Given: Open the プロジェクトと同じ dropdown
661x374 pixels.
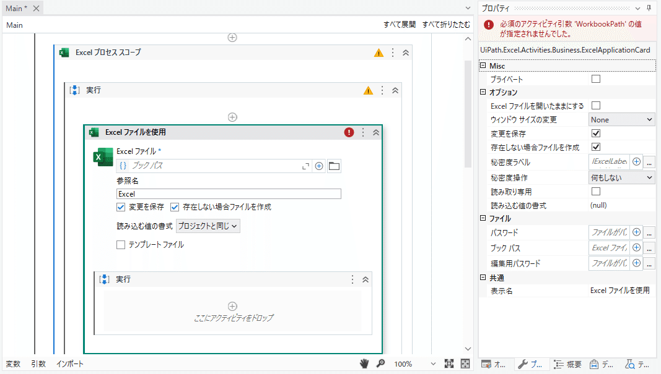Looking at the screenshot, I should [208, 226].
